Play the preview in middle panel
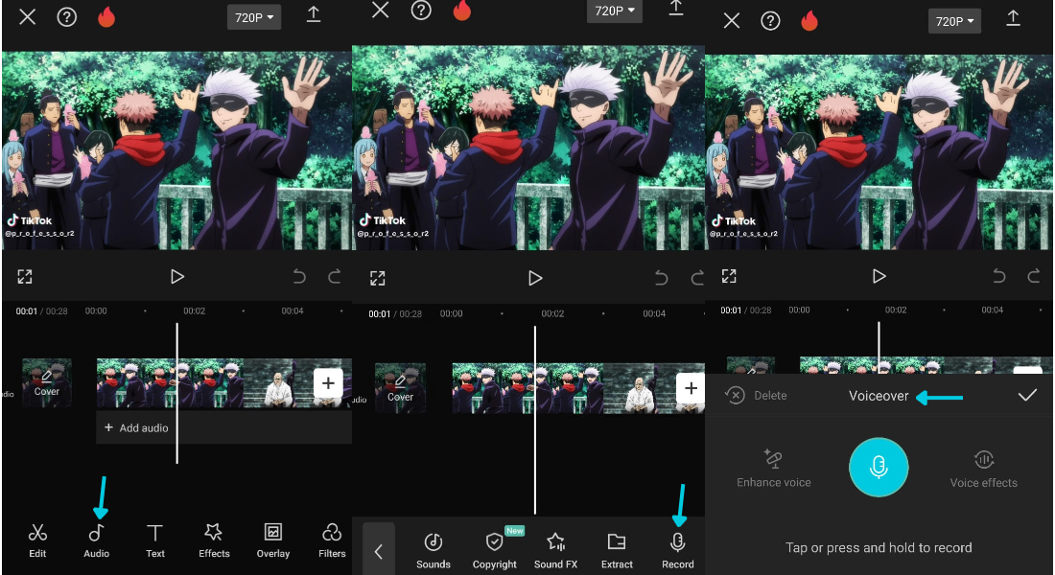Image resolution: width=1055 pixels, height=575 pixels. click(x=535, y=278)
